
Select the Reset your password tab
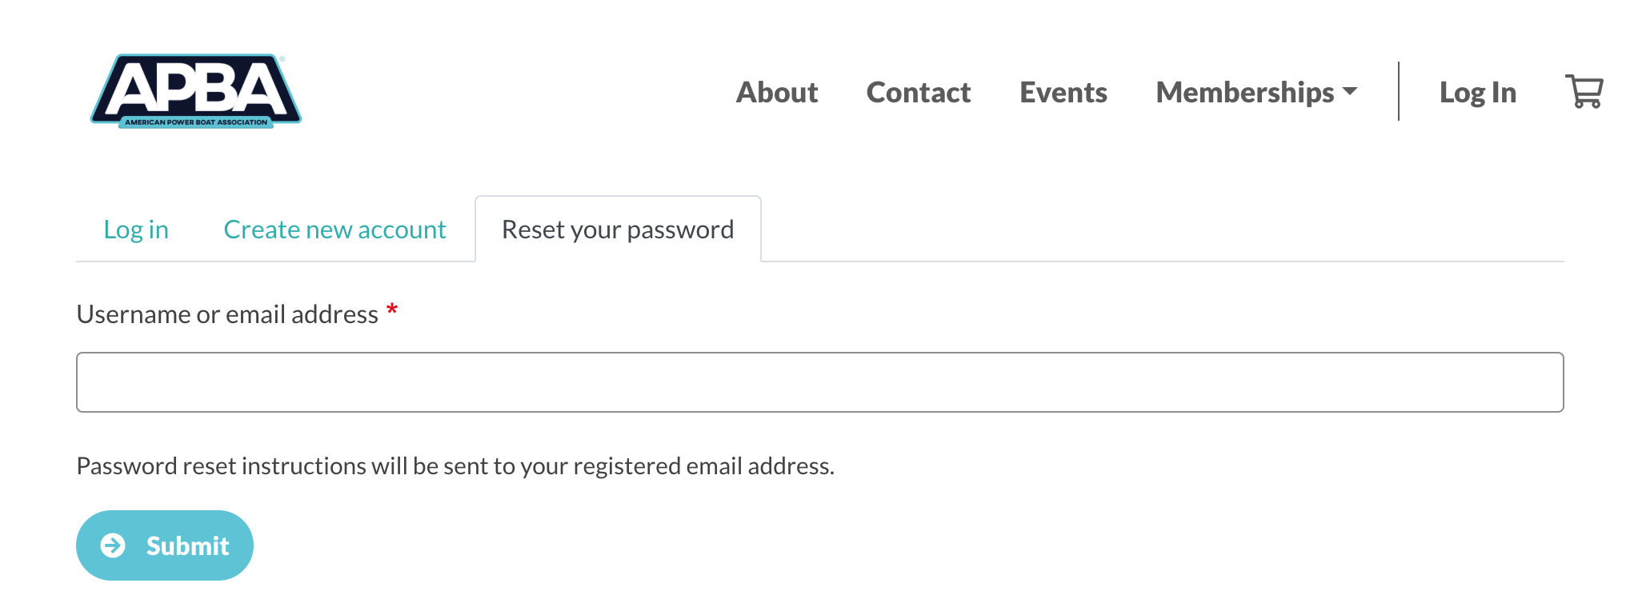616,229
